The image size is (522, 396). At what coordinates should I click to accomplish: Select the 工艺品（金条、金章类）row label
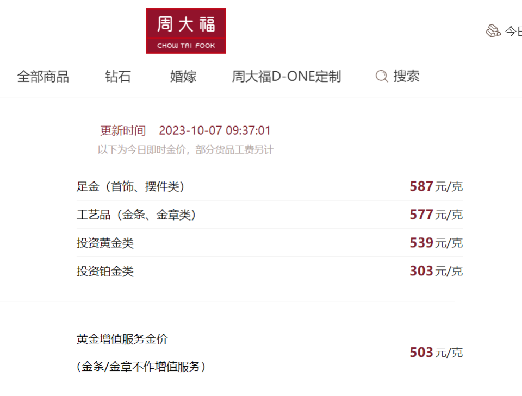pos(136,215)
